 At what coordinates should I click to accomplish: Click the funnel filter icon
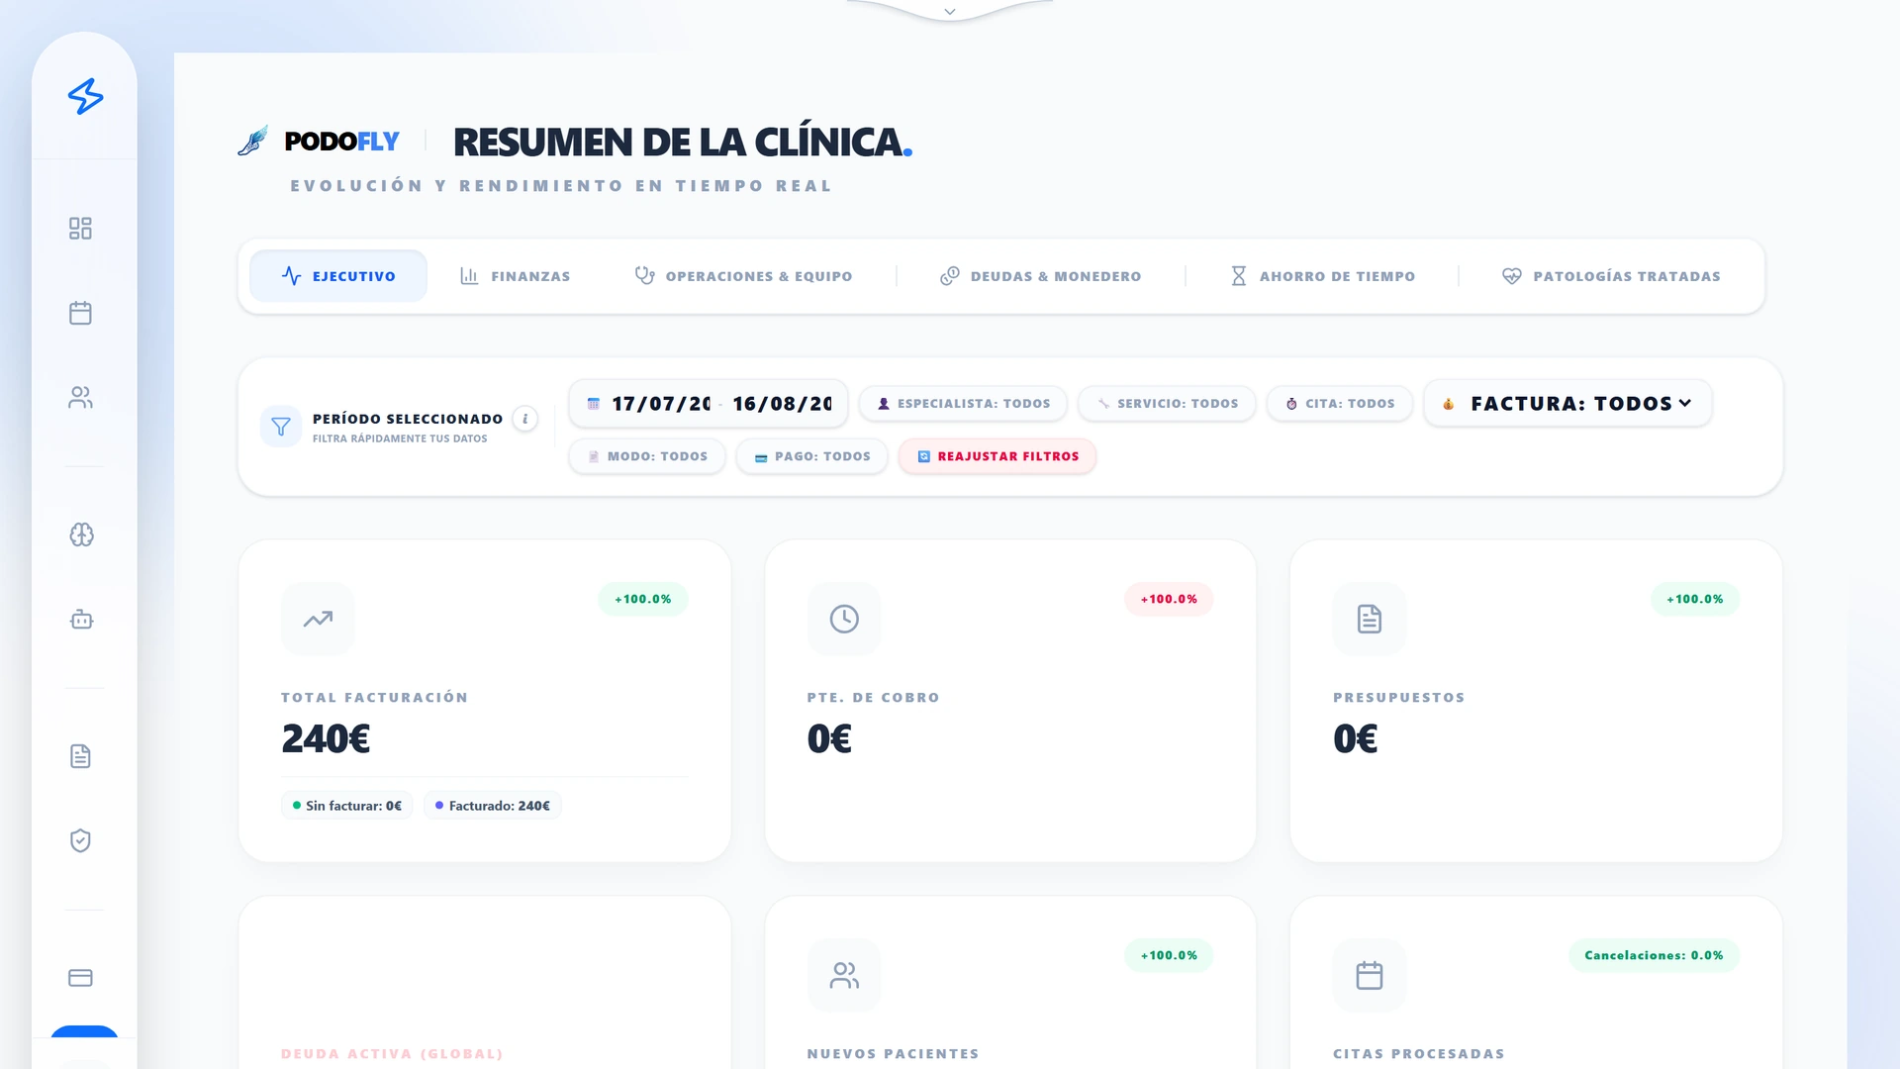click(281, 427)
